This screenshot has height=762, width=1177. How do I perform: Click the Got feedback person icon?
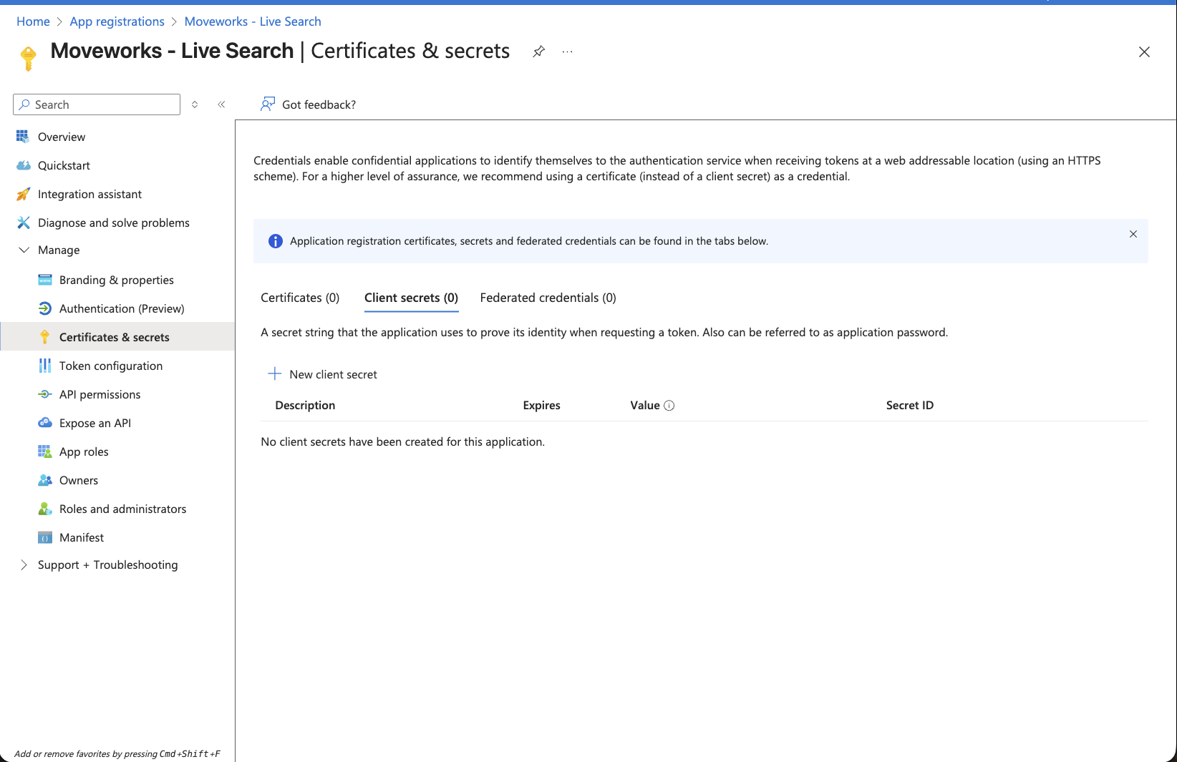268,104
